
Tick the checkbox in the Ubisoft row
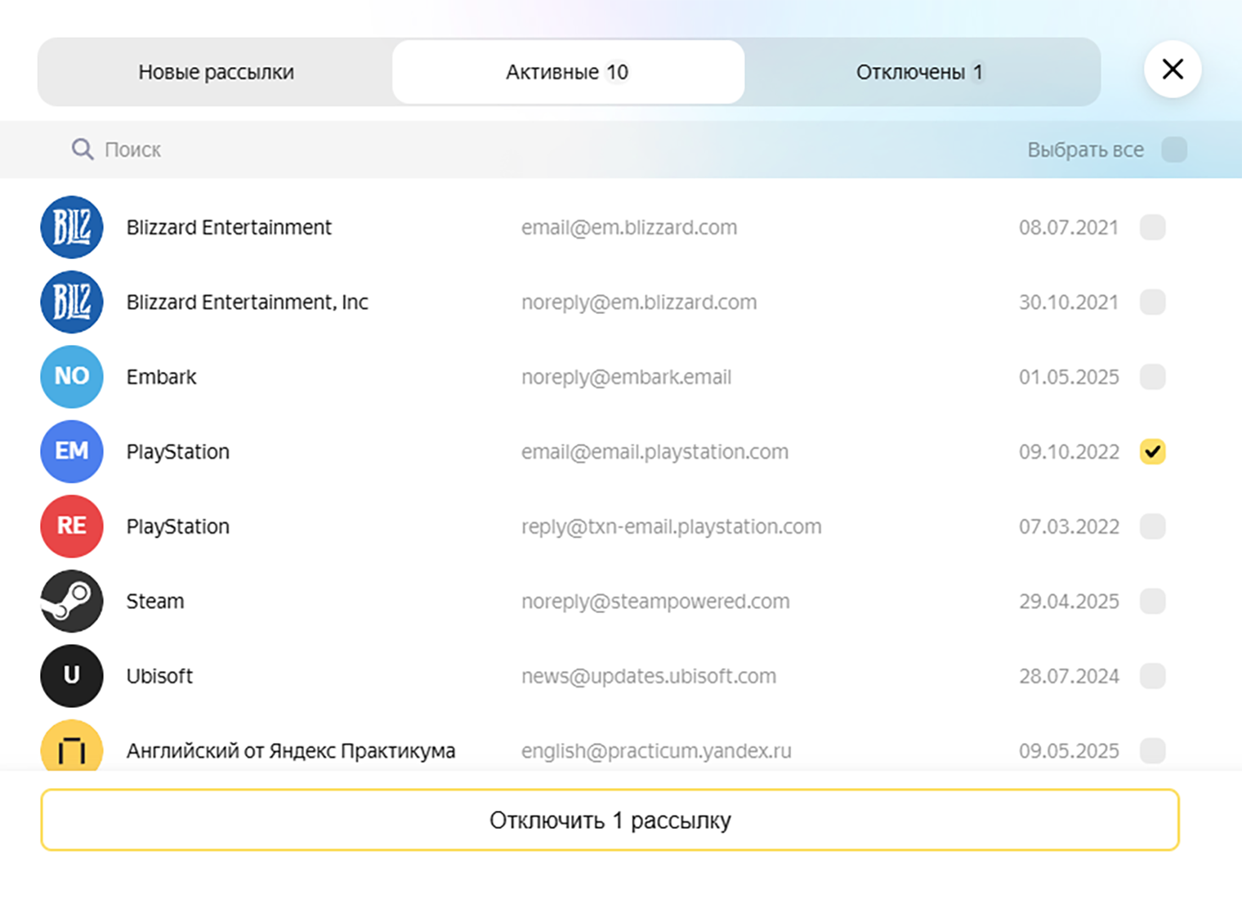[1153, 676]
